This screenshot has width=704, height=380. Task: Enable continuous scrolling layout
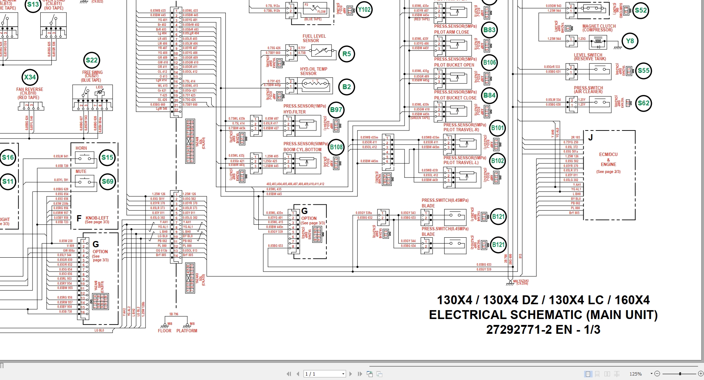(597, 374)
